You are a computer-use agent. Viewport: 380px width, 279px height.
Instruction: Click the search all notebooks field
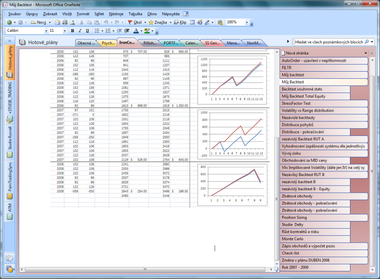[x=331, y=42]
